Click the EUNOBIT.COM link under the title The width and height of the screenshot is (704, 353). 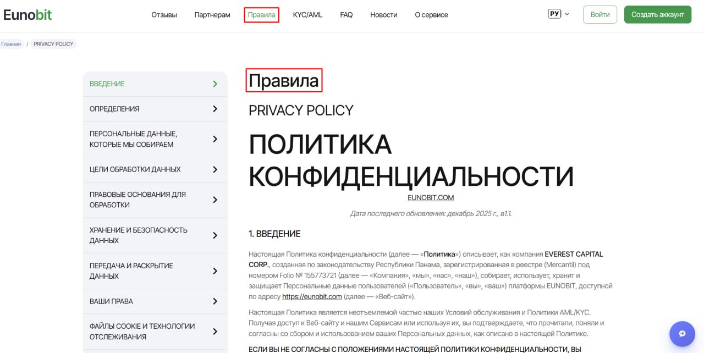tap(431, 198)
